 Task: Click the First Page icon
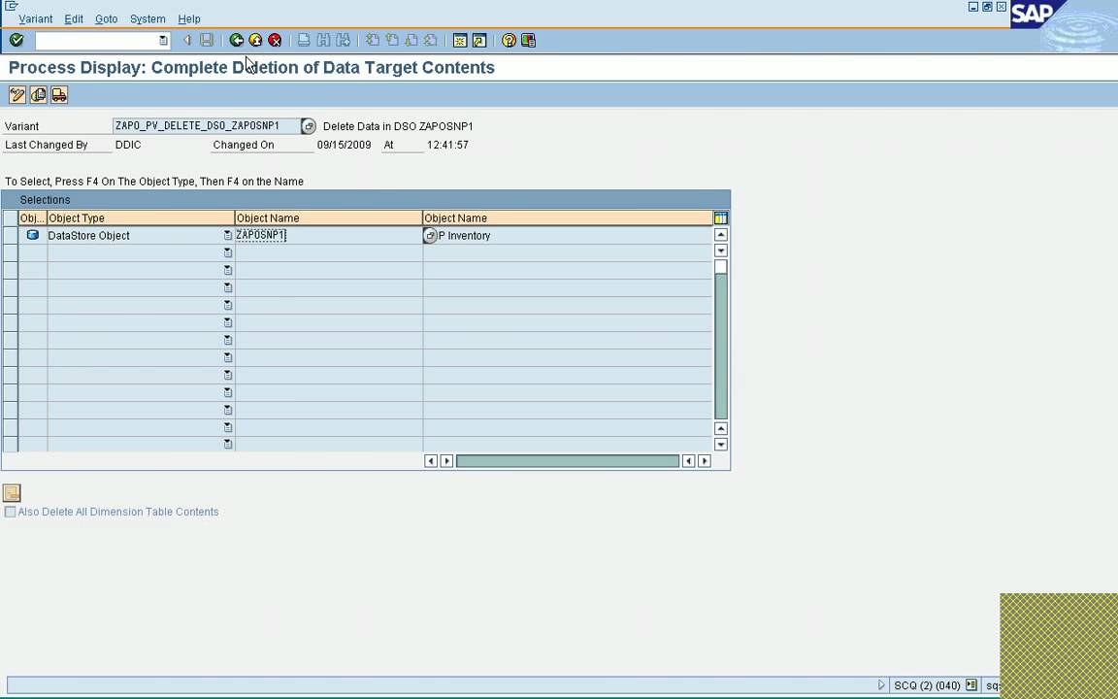click(373, 41)
